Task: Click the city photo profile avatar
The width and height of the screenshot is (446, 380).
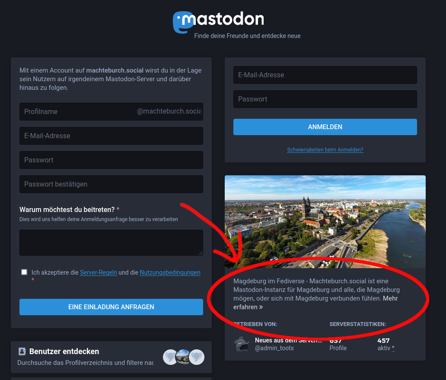Action: [x=184, y=357]
